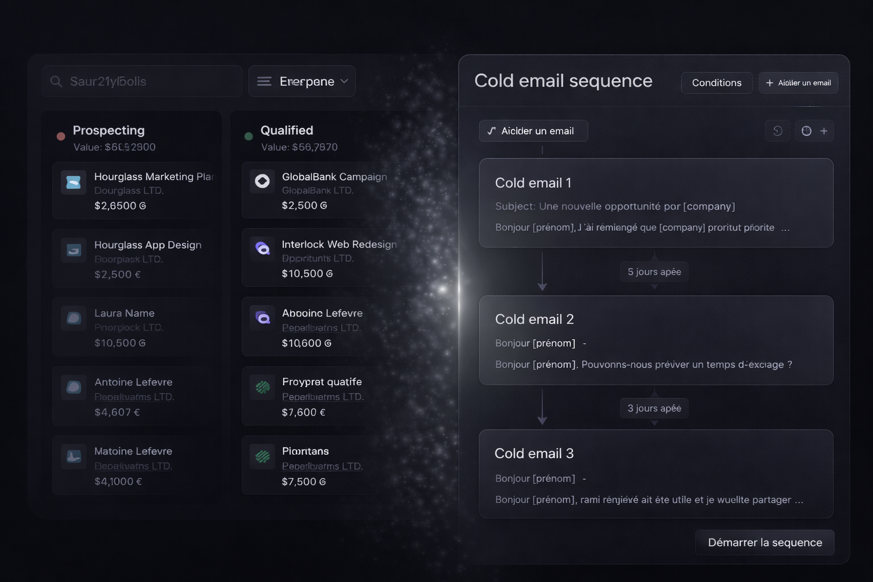Click the GlobalBank Campaign company logo

coord(262,181)
